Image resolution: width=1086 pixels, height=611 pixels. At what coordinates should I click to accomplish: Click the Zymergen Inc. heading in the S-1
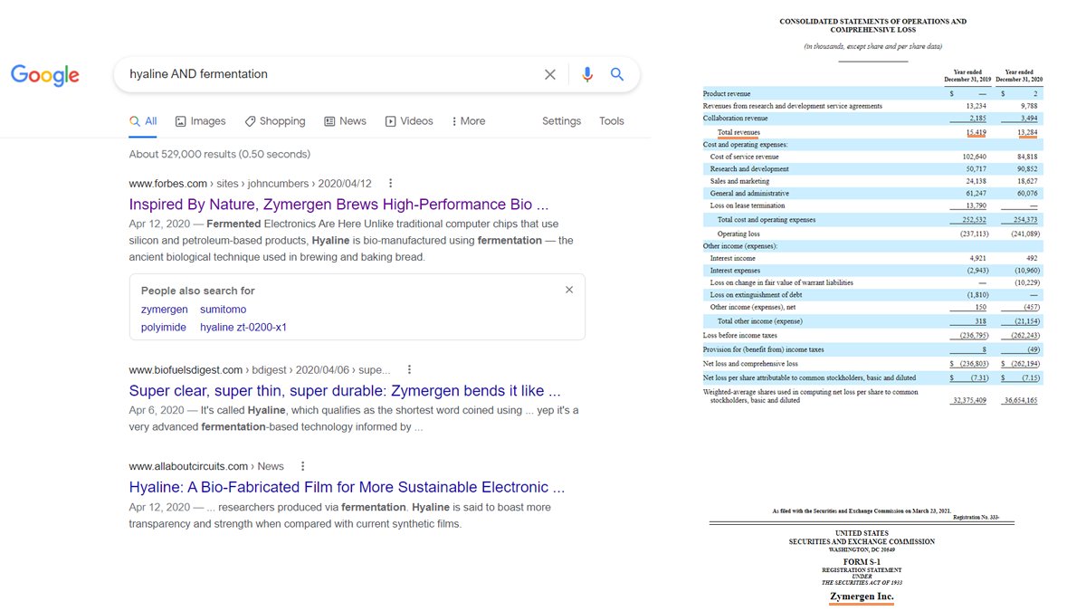862,597
